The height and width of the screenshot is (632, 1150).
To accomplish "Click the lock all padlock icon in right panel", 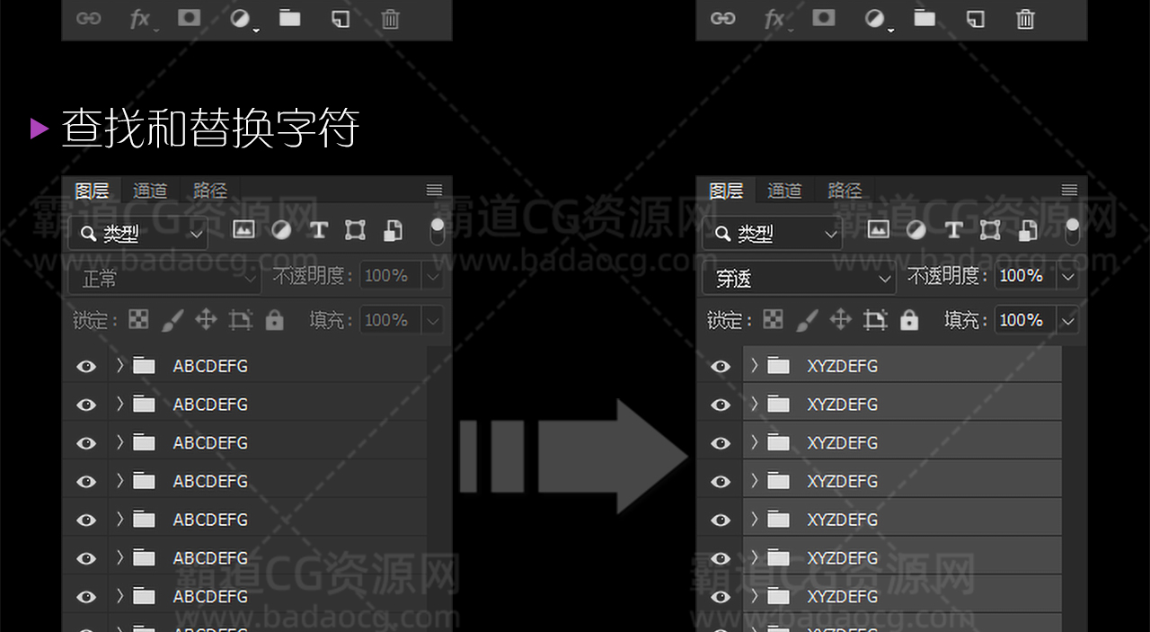I will click(909, 320).
